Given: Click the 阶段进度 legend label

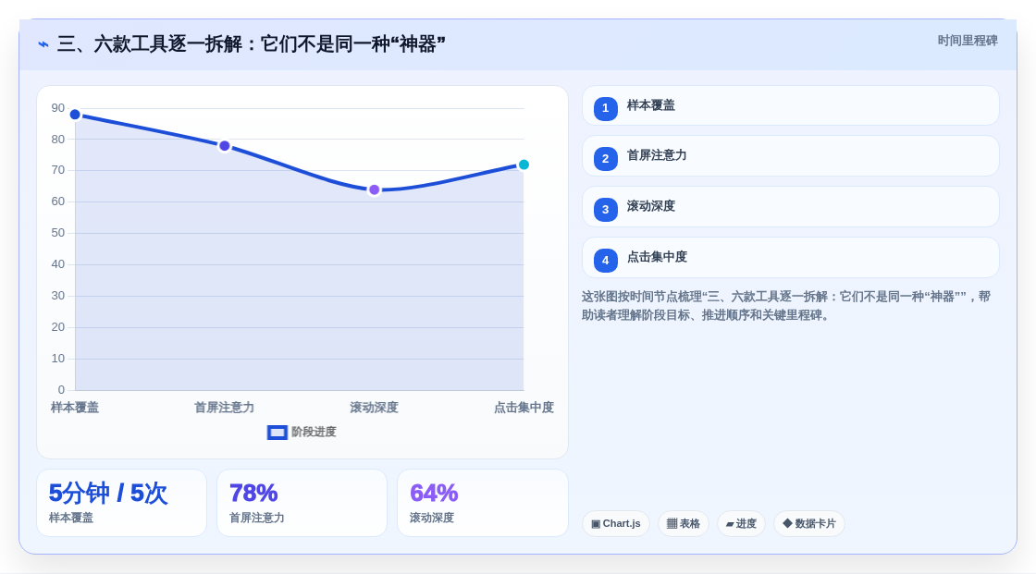Looking at the screenshot, I should click(314, 432).
